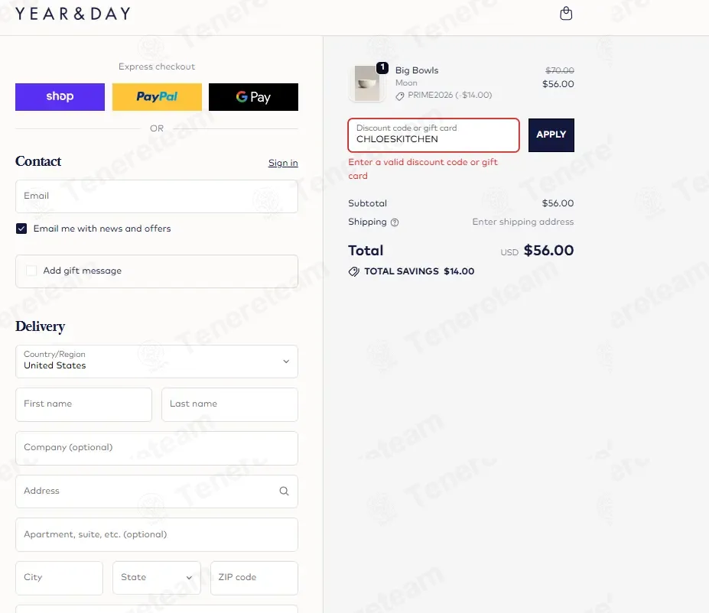Check out with Google Pay
The width and height of the screenshot is (709, 613).
pyautogui.click(x=253, y=96)
